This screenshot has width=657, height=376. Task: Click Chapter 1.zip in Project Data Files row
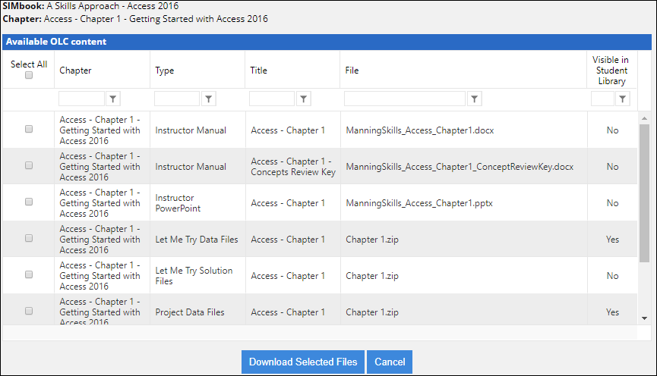372,312
